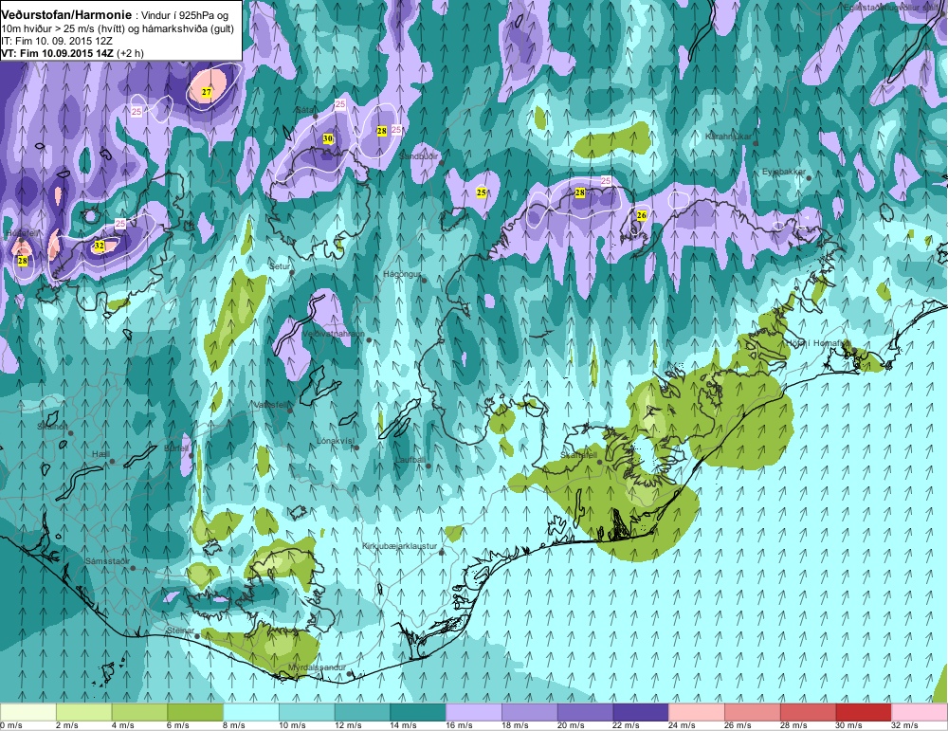Select the 6 m/s olive green legend swatch
This screenshot has height=731, width=948.
(195, 712)
